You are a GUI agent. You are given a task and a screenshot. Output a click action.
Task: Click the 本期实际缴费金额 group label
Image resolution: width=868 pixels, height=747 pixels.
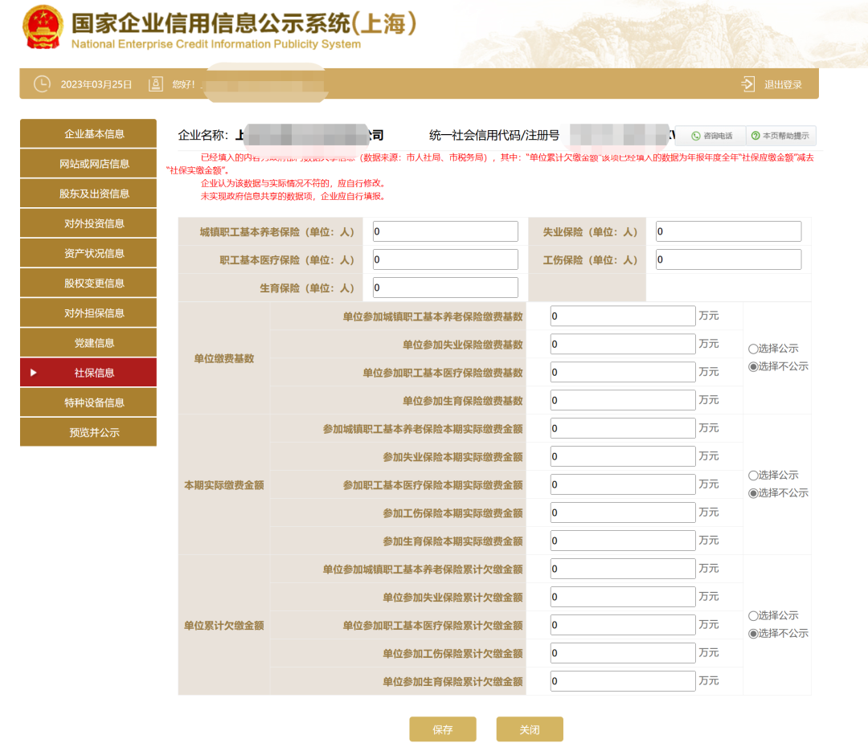point(224,485)
